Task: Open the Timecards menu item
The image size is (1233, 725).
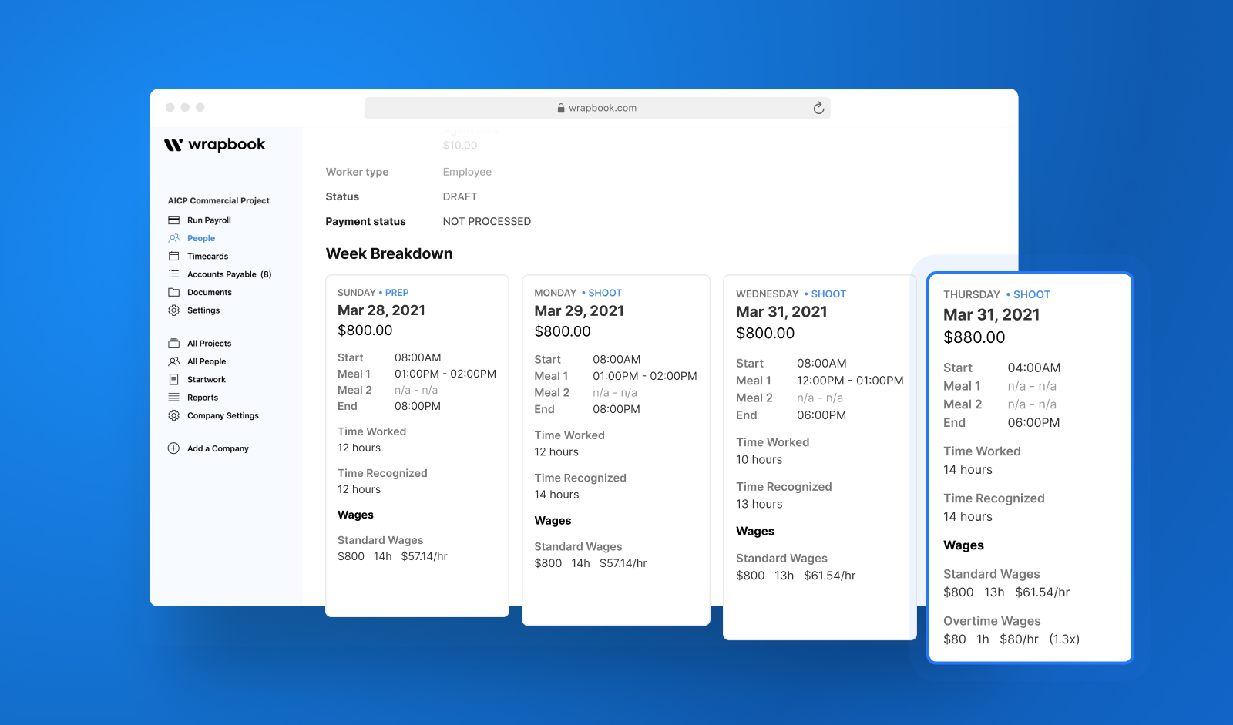Action: (207, 256)
